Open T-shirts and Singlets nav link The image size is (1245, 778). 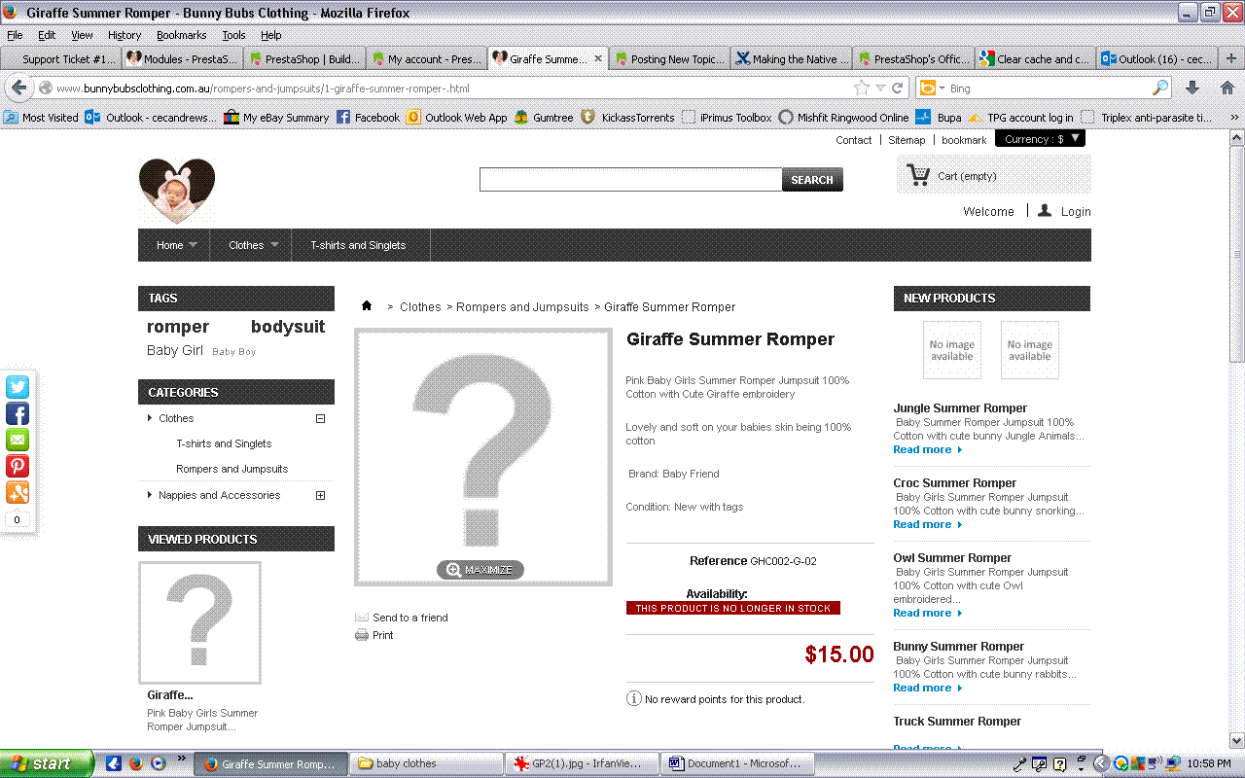click(x=358, y=245)
